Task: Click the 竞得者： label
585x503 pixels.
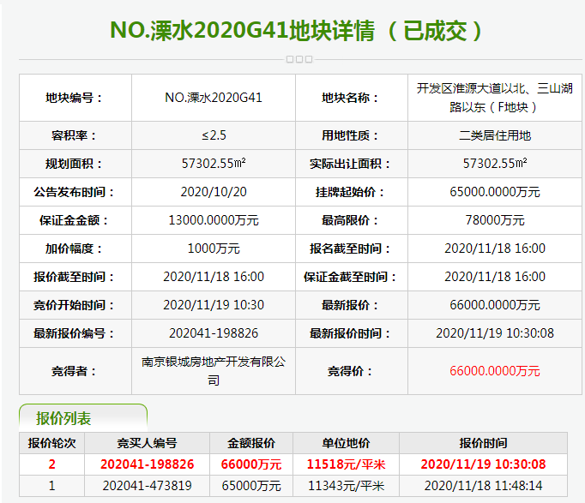Action: coord(74,371)
